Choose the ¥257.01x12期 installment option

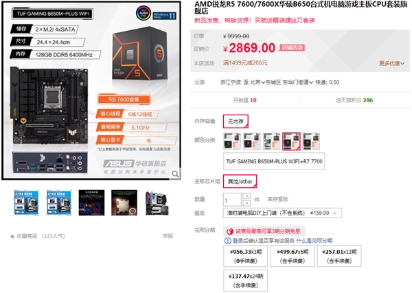pyautogui.click(x=339, y=256)
